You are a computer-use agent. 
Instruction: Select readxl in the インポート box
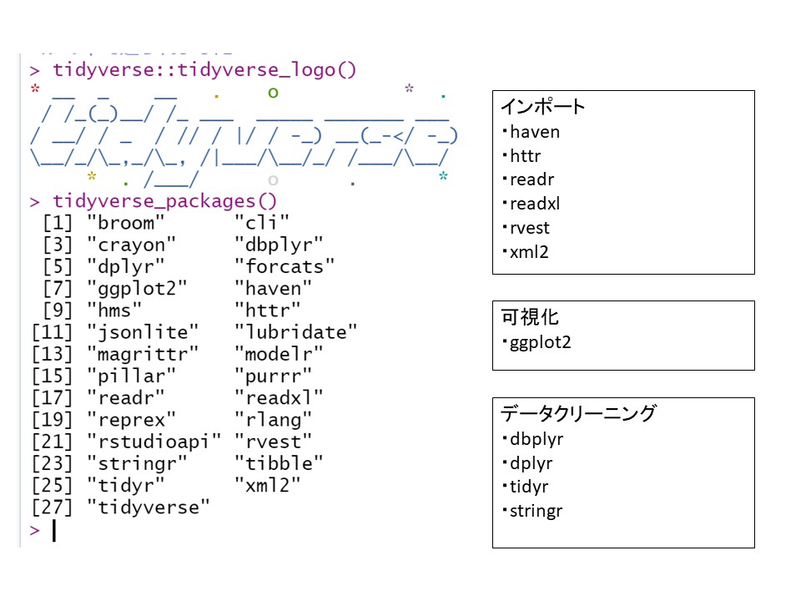point(534,204)
